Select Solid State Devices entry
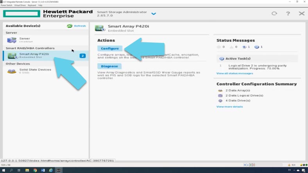 (46, 71)
